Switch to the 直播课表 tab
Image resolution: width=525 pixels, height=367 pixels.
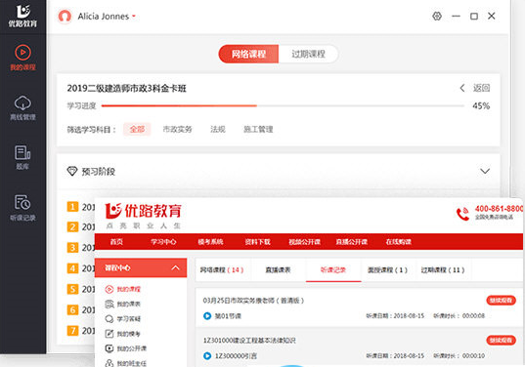(x=278, y=269)
